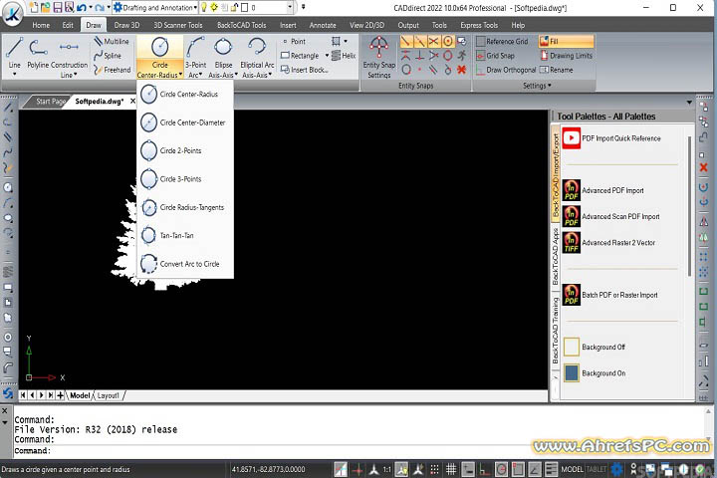The width and height of the screenshot is (717, 478).
Task: Select the Line tool
Action: (14, 51)
